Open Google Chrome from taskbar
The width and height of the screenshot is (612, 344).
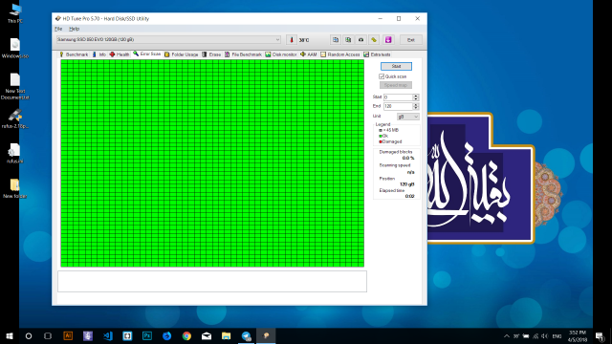[186, 335]
